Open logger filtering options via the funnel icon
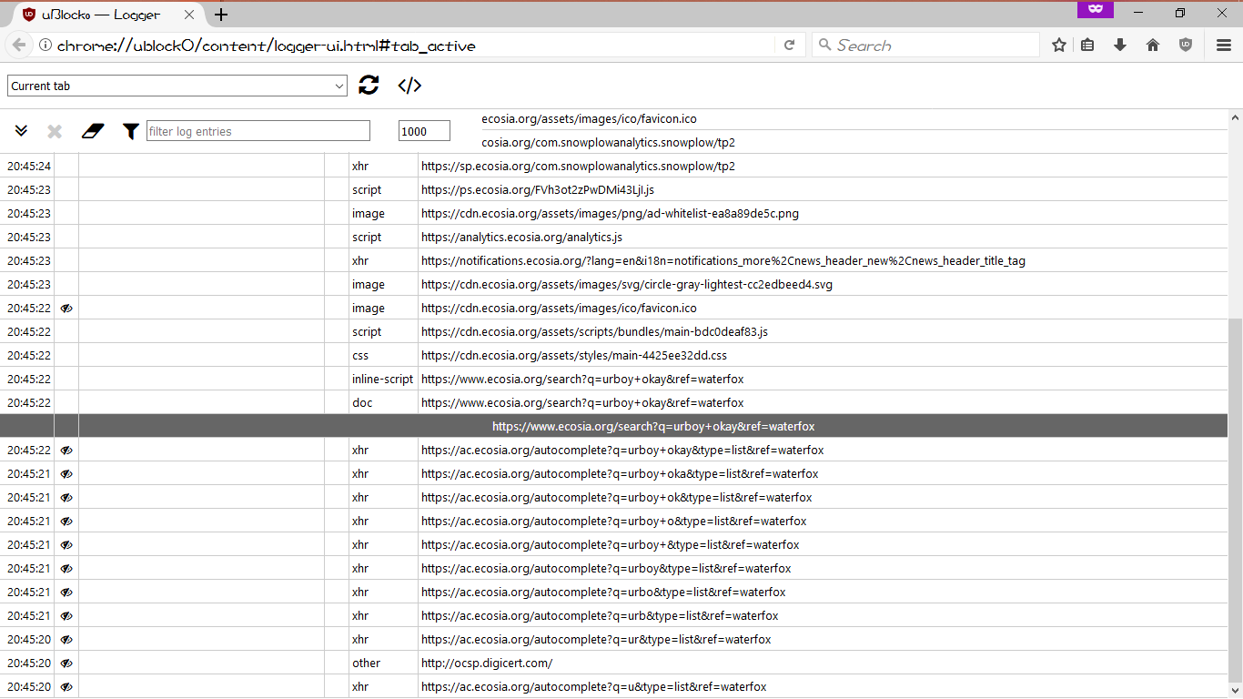1243x699 pixels. click(130, 130)
